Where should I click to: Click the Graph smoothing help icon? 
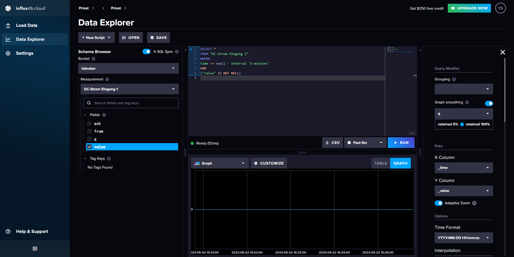[x=467, y=102]
